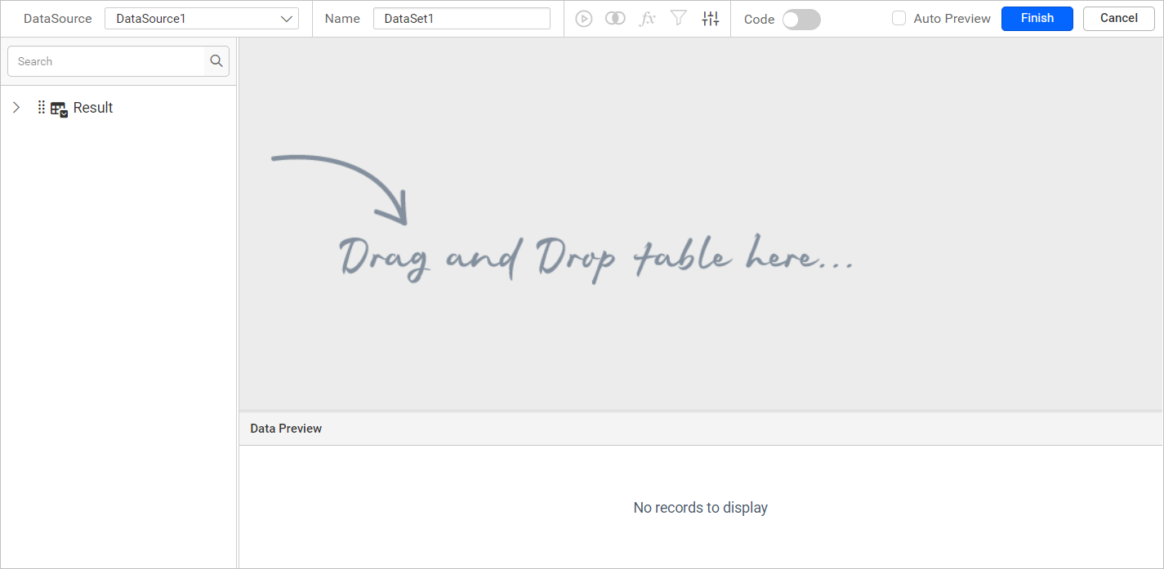Click the Auto Preview label
Viewport: 1164px width, 569px height.
coord(952,19)
